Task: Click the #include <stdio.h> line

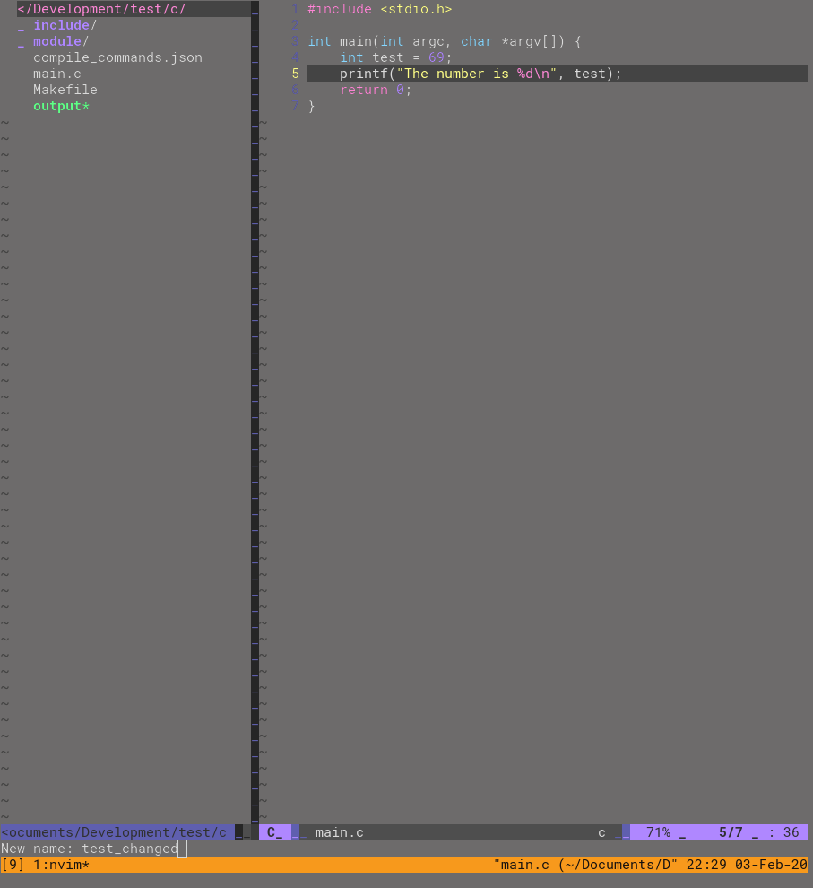Action: pos(380,9)
